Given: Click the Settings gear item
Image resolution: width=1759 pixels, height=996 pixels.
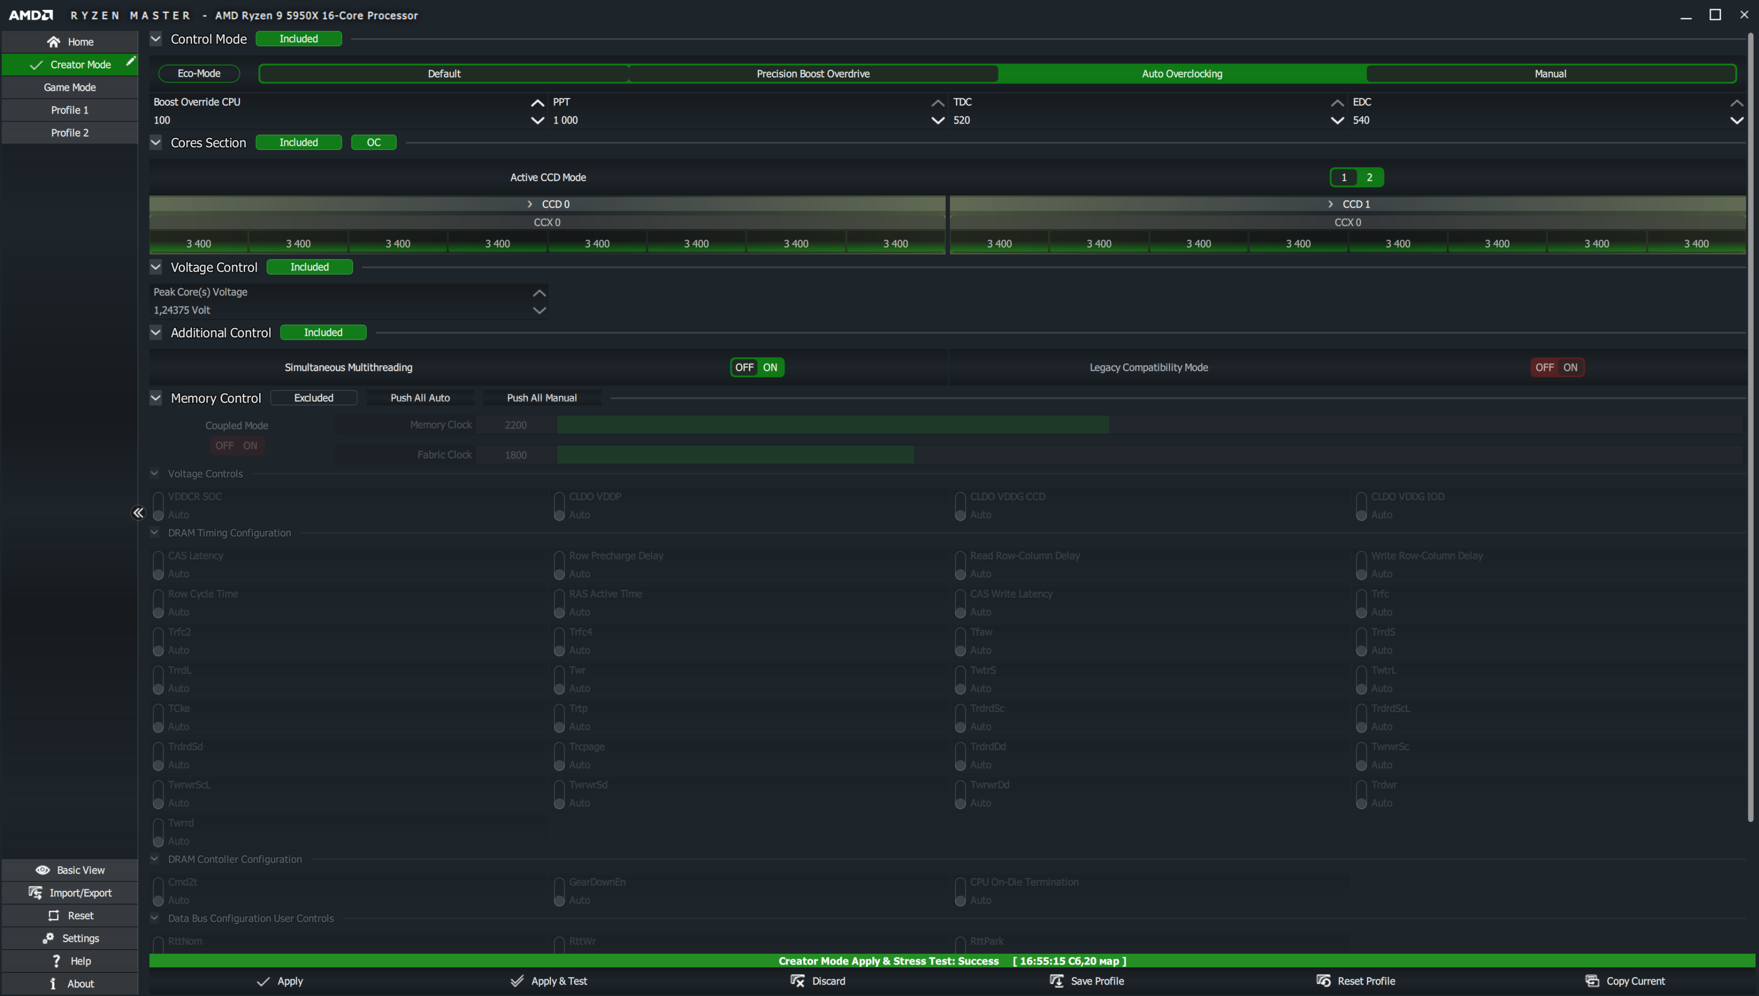Looking at the screenshot, I should pyautogui.click(x=70, y=939).
